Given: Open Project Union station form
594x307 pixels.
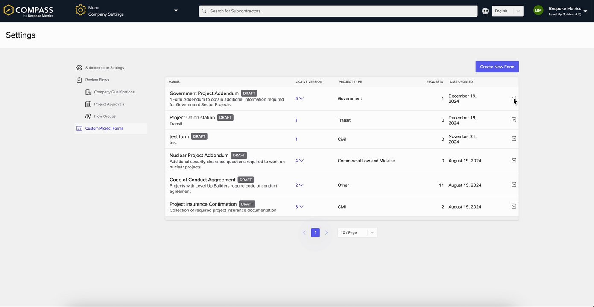Looking at the screenshot, I should tap(192, 118).
